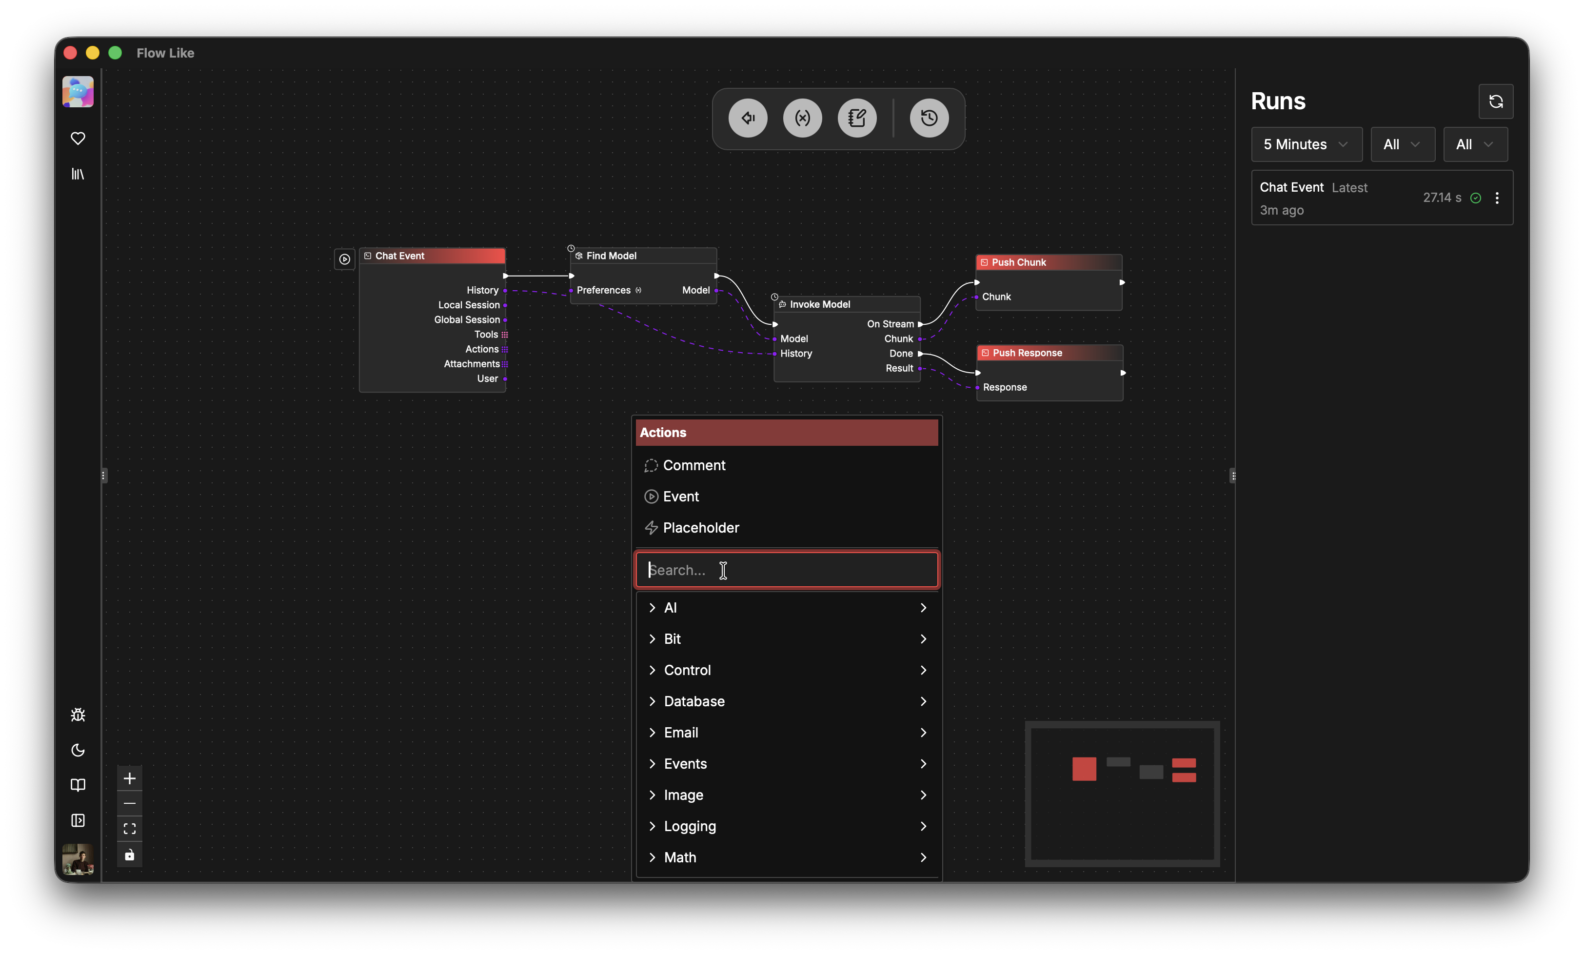Select the variables (x) icon in the top toolbar
The width and height of the screenshot is (1584, 955).
coord(802,118)
